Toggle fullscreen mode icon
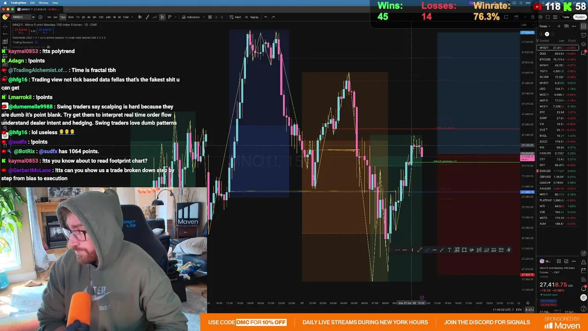The width and height of the screenshot is (588, 331). (548, 17)
